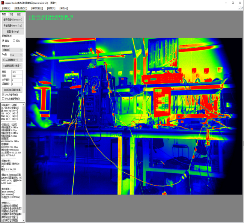The width and height of the screenshot is (244, 223).
Task: Click the Disconnect device button
Action: click(13, 20)
